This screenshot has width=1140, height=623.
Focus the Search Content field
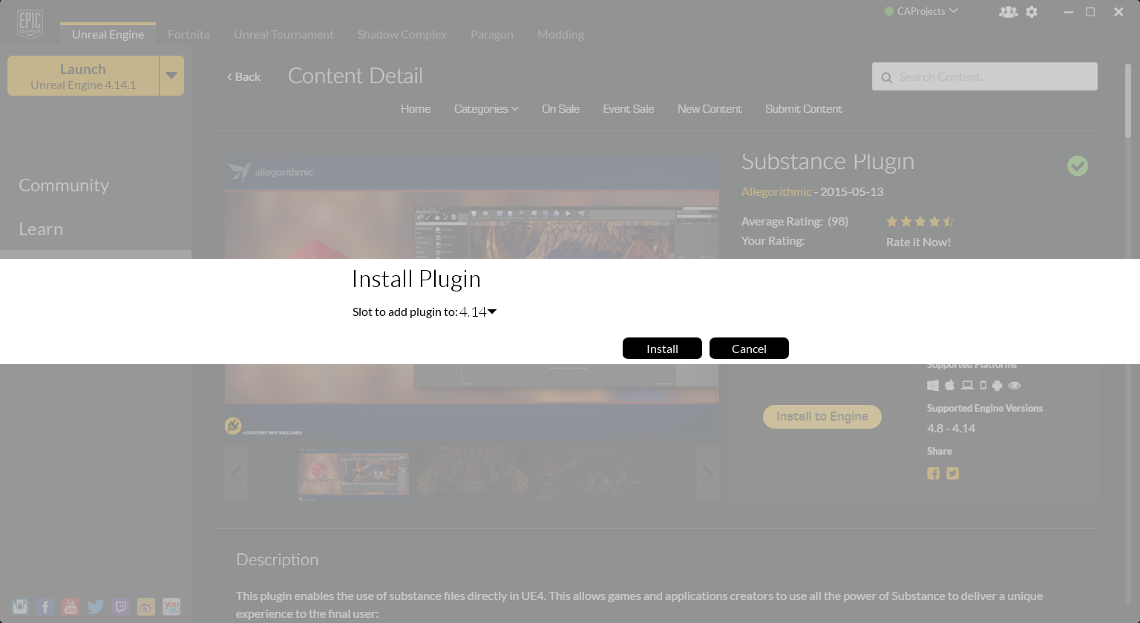click(985, 76)
